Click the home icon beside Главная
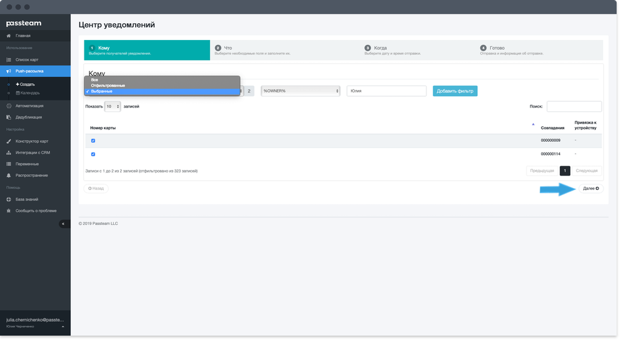 (9, 36)
